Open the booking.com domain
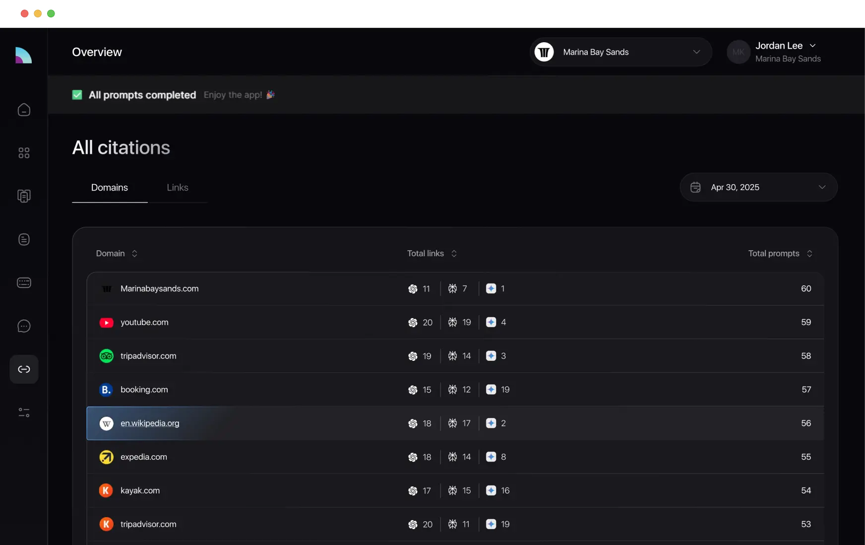 click(144, 390)
